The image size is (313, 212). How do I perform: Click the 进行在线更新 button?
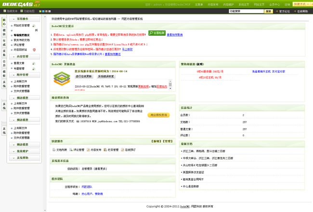tap(84, 76)
